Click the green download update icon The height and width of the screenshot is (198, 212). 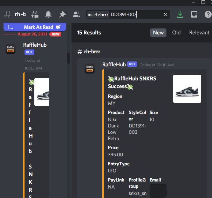[180, 14]
